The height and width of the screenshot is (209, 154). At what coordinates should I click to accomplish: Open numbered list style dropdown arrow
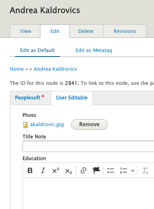click(133, 170)
